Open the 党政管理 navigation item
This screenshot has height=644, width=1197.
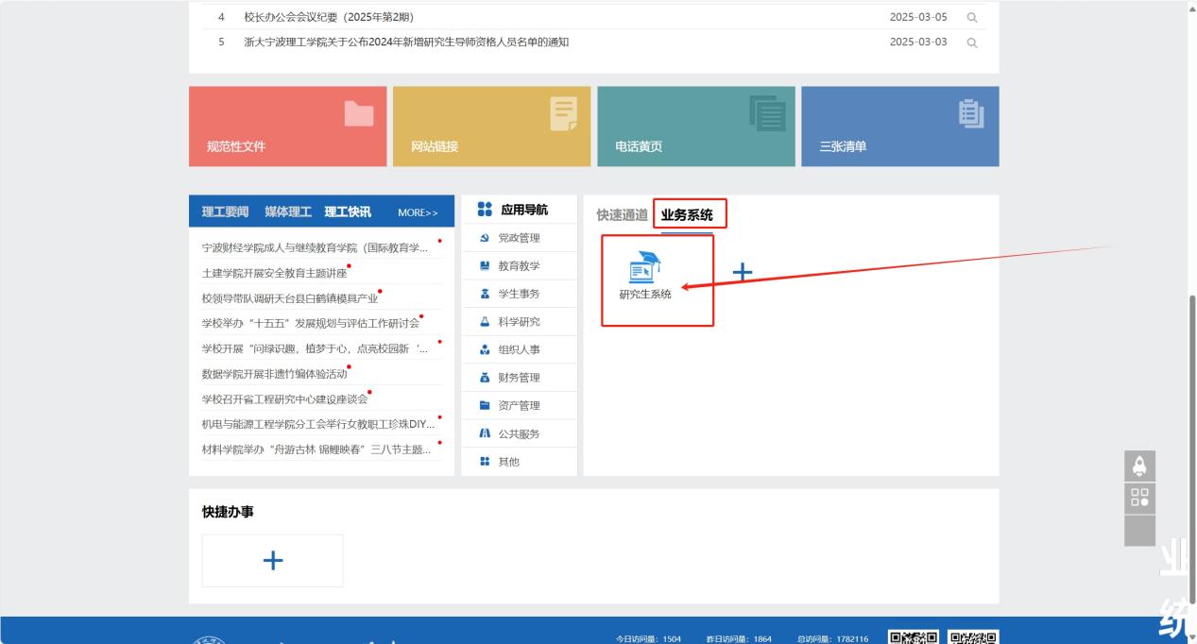[519, 238]
